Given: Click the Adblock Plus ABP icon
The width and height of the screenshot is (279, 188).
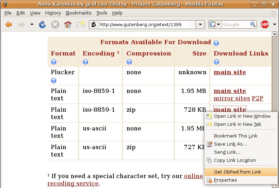Looking at the screenshot, I should point(265,24).
